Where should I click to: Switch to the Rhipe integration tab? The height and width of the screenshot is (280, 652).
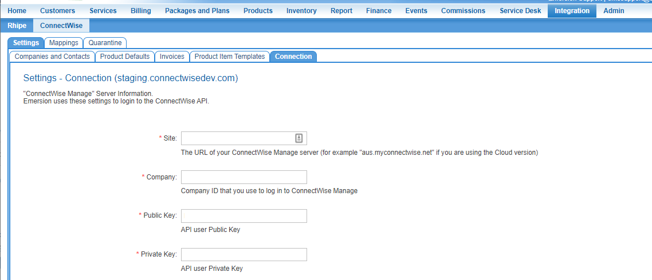pyautogui.click(x=17, y=26)
